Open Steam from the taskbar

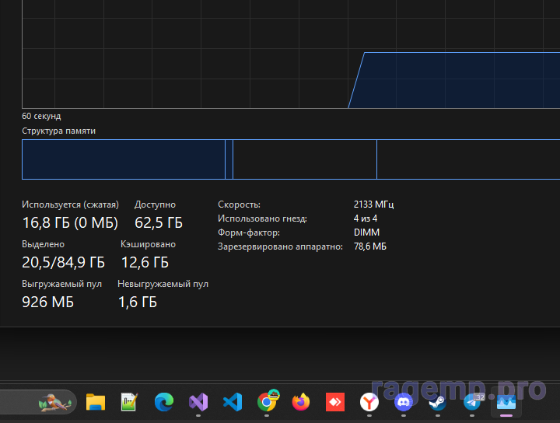pos(437,402)
